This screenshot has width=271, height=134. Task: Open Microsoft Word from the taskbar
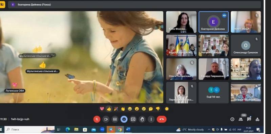pos(128,130)
